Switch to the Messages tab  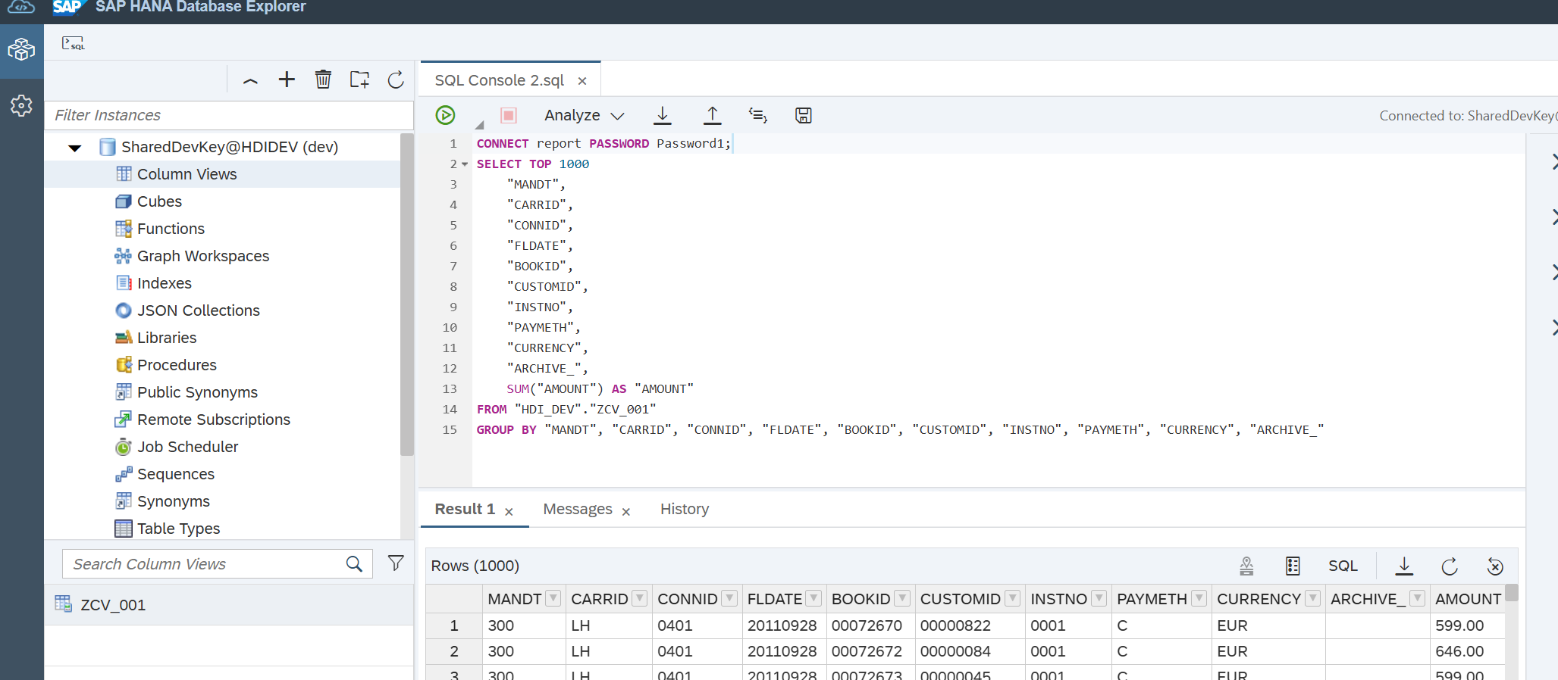(x=578, y=509)
